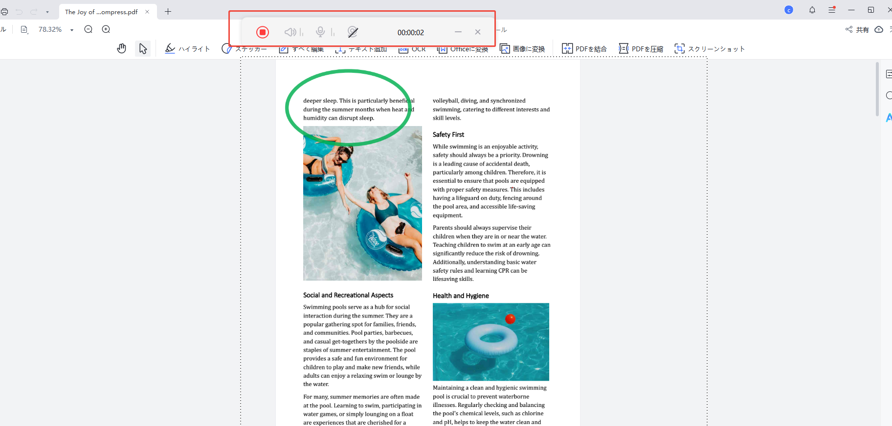Screen dimensions: 892x426
Task: Open the page display mode icon
Action: point(24,29)
